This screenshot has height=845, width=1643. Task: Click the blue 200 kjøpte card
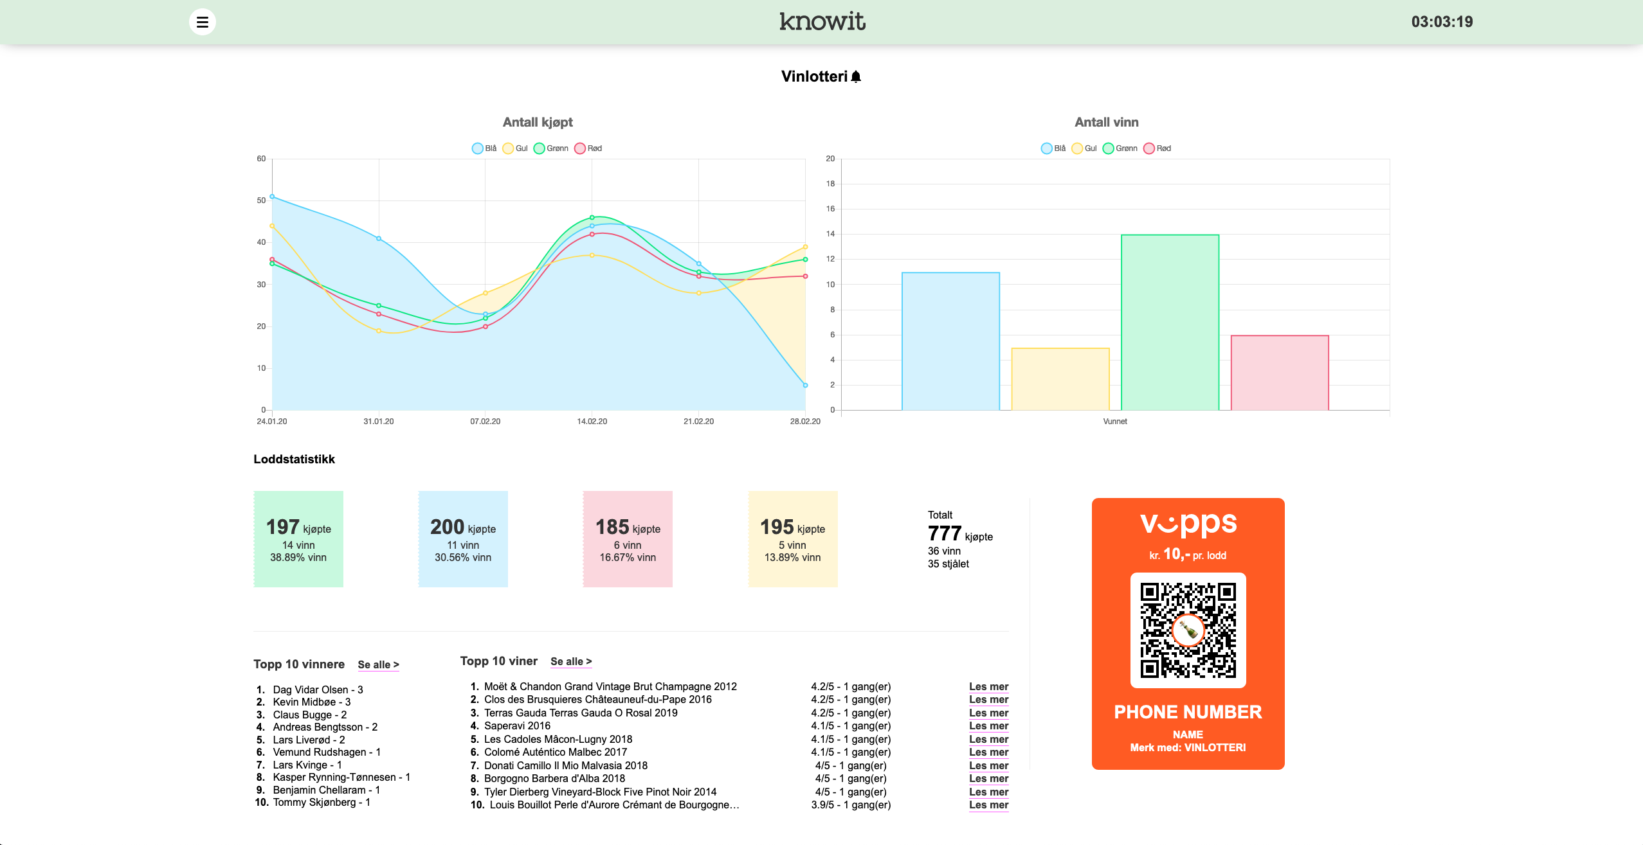coord(463,539)
